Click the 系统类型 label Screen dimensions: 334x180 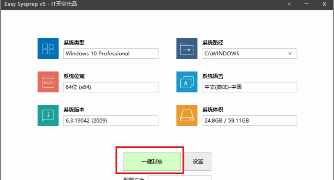pos(74,43)
